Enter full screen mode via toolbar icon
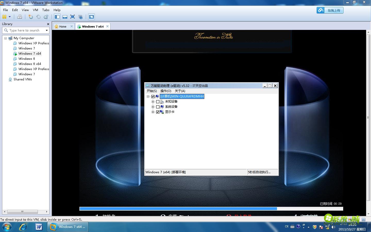Image resolution: width=371 pixels, height=232 pixels. (x=72, y=17)
